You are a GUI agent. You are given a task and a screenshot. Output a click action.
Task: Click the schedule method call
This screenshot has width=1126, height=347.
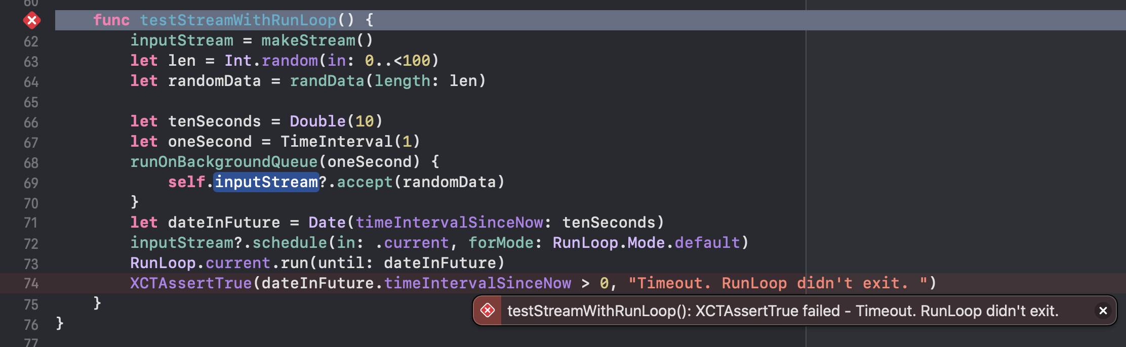coord(290,243)
